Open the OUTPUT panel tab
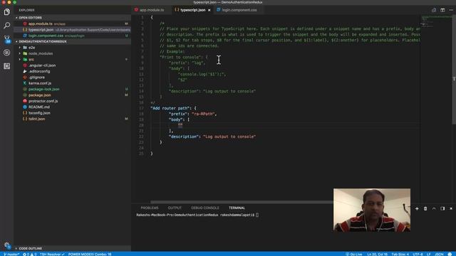The image size is (456, 256). pyautogui.click(x=175, y=208)
